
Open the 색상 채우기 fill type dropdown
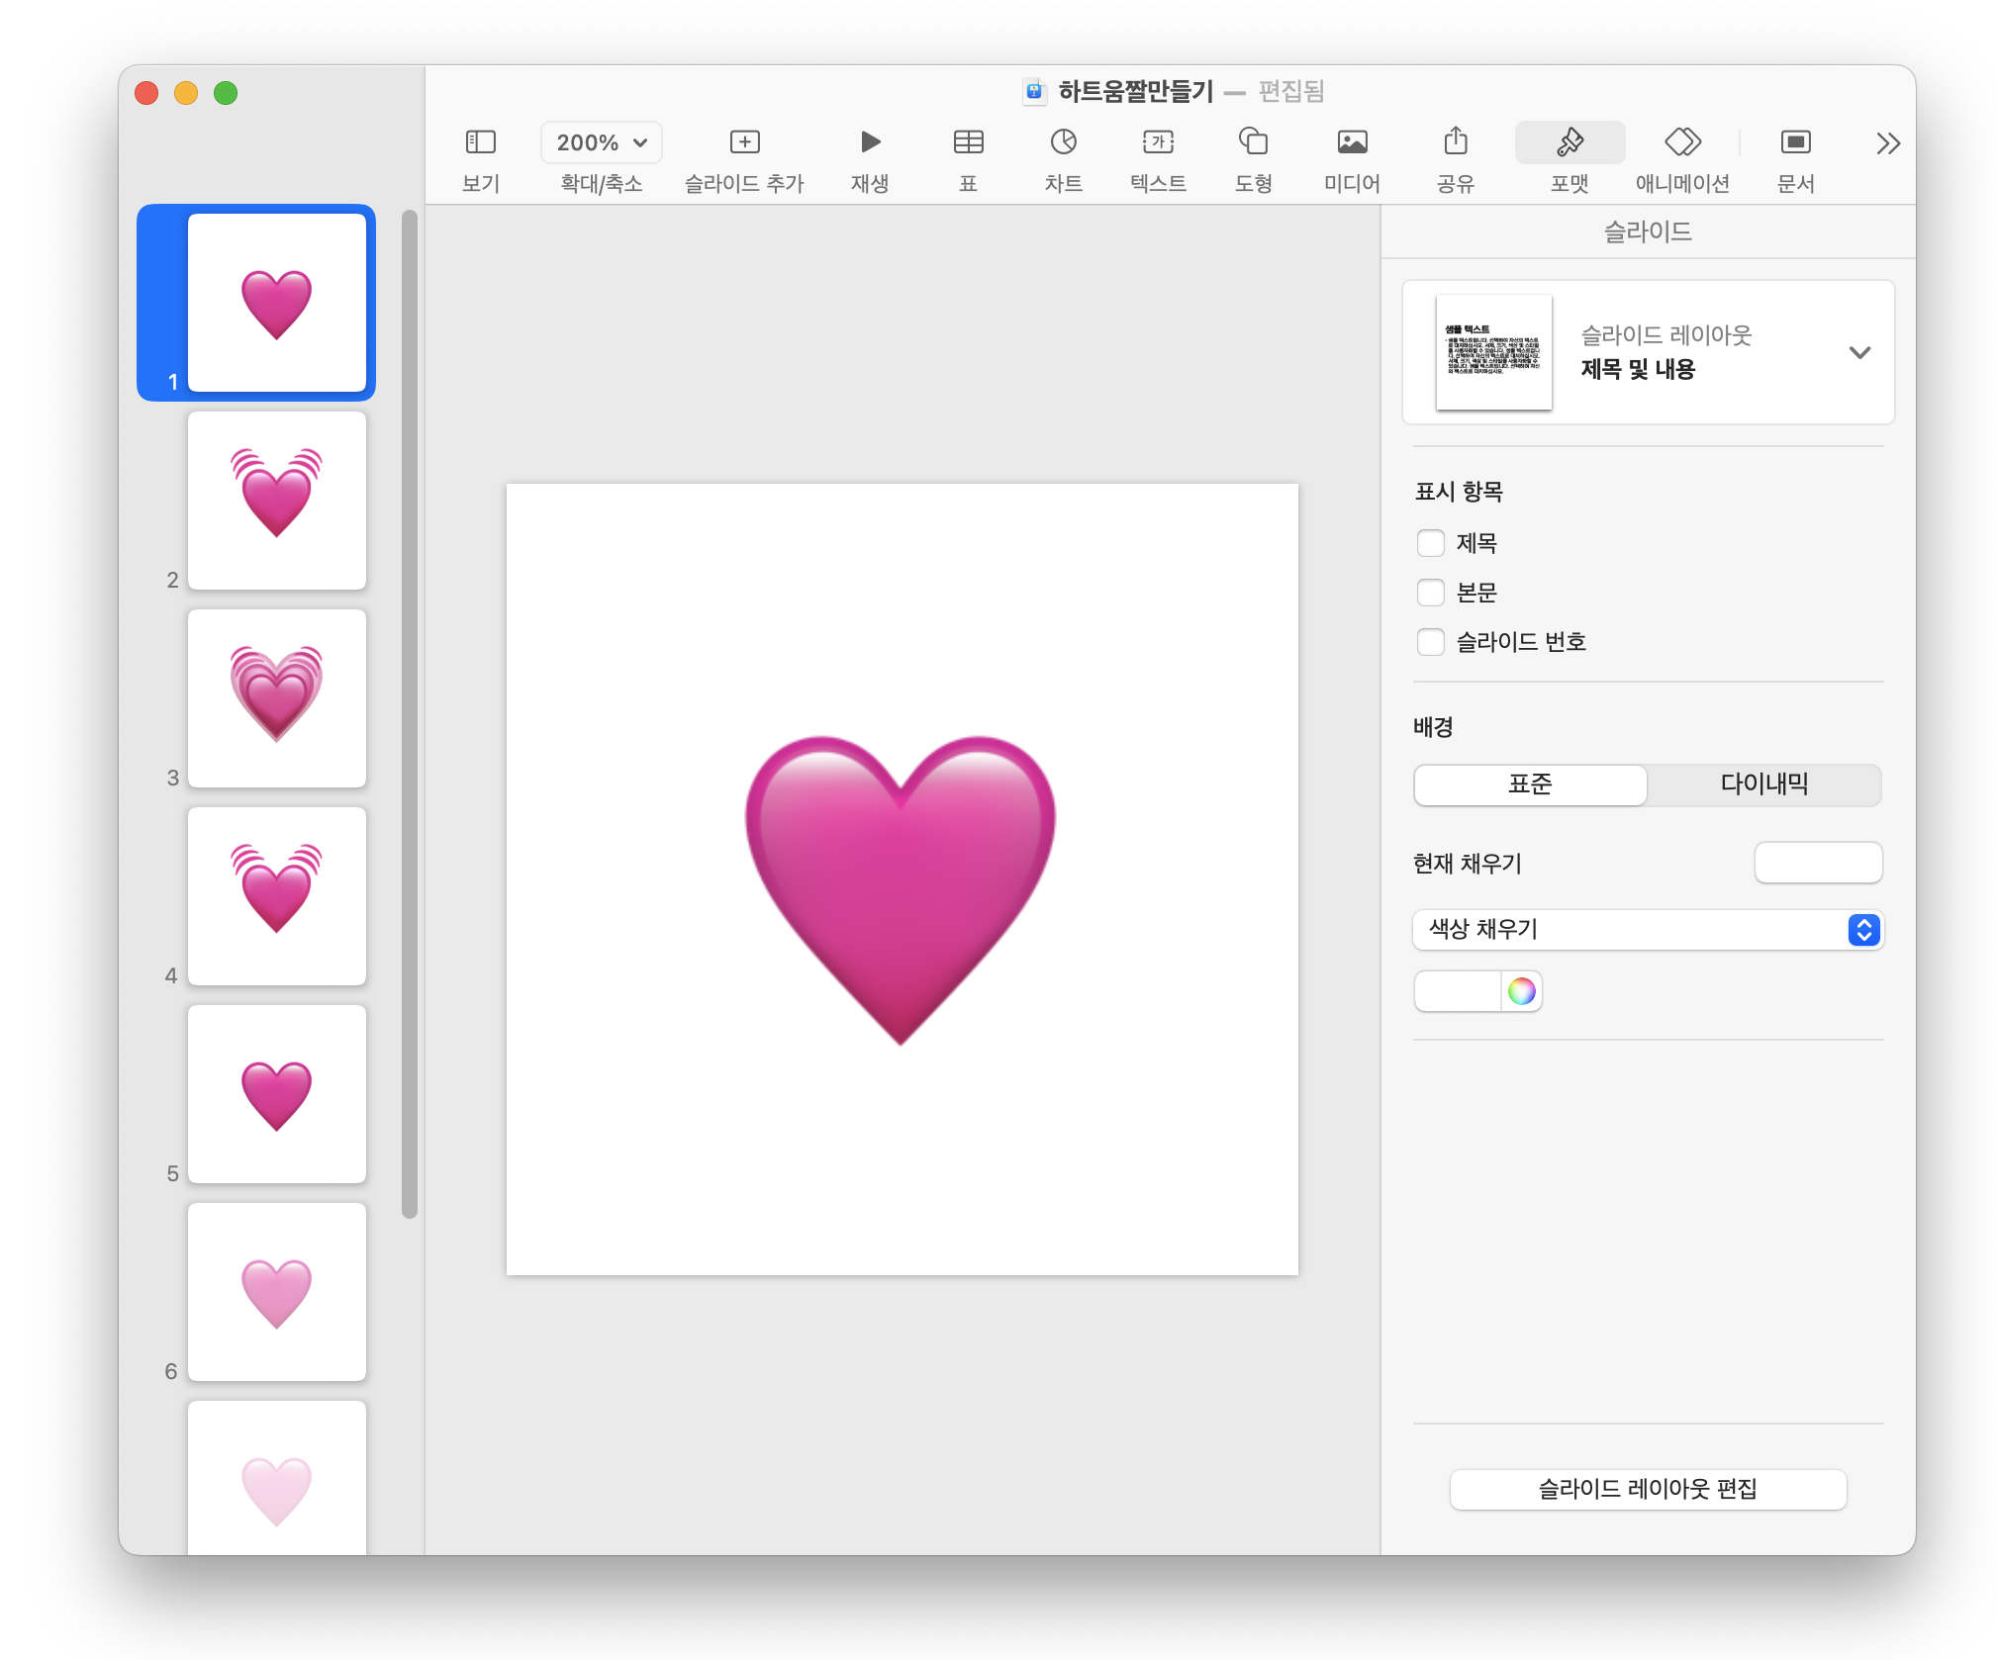(x=1647, y=930)
